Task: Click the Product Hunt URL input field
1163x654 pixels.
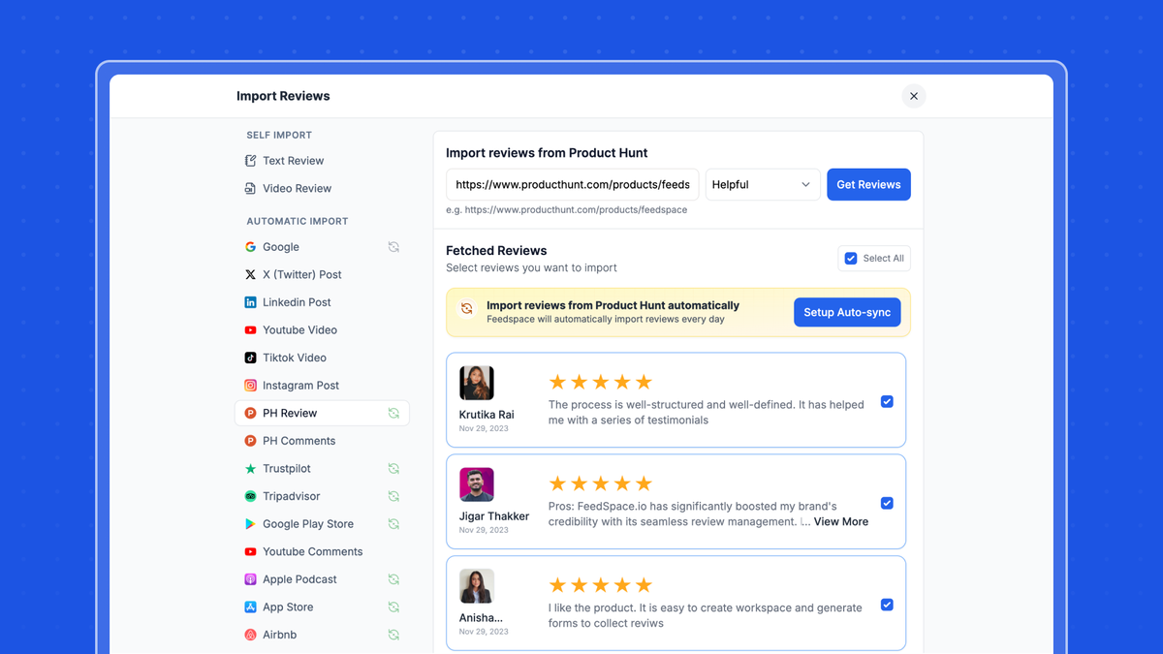Action: (x=572, y=184)
